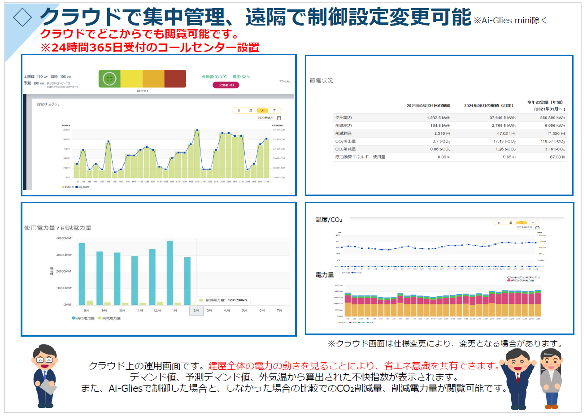Open the 2022年05月 date picker field
Viewport: 587px width, 416px height.
pos(265,118)
